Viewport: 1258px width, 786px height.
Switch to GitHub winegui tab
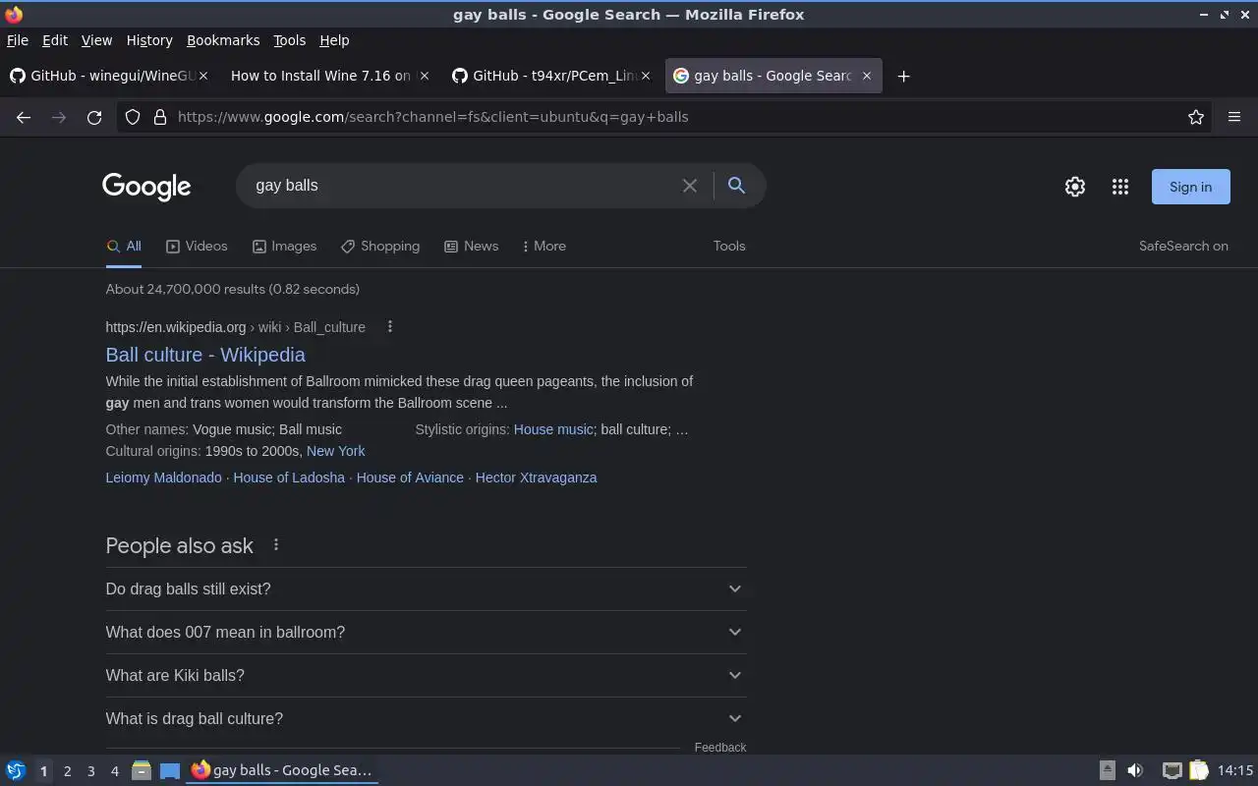[x=109, y=76]
